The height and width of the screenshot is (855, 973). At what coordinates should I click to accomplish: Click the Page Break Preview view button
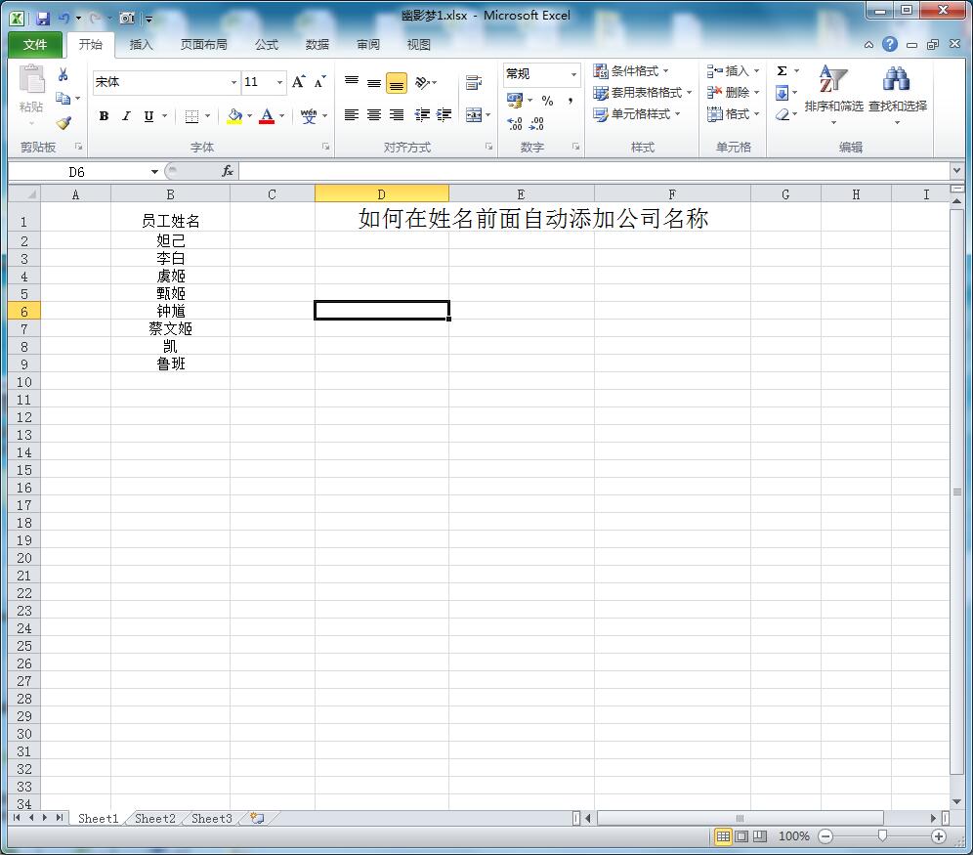[x=760, y=836]
